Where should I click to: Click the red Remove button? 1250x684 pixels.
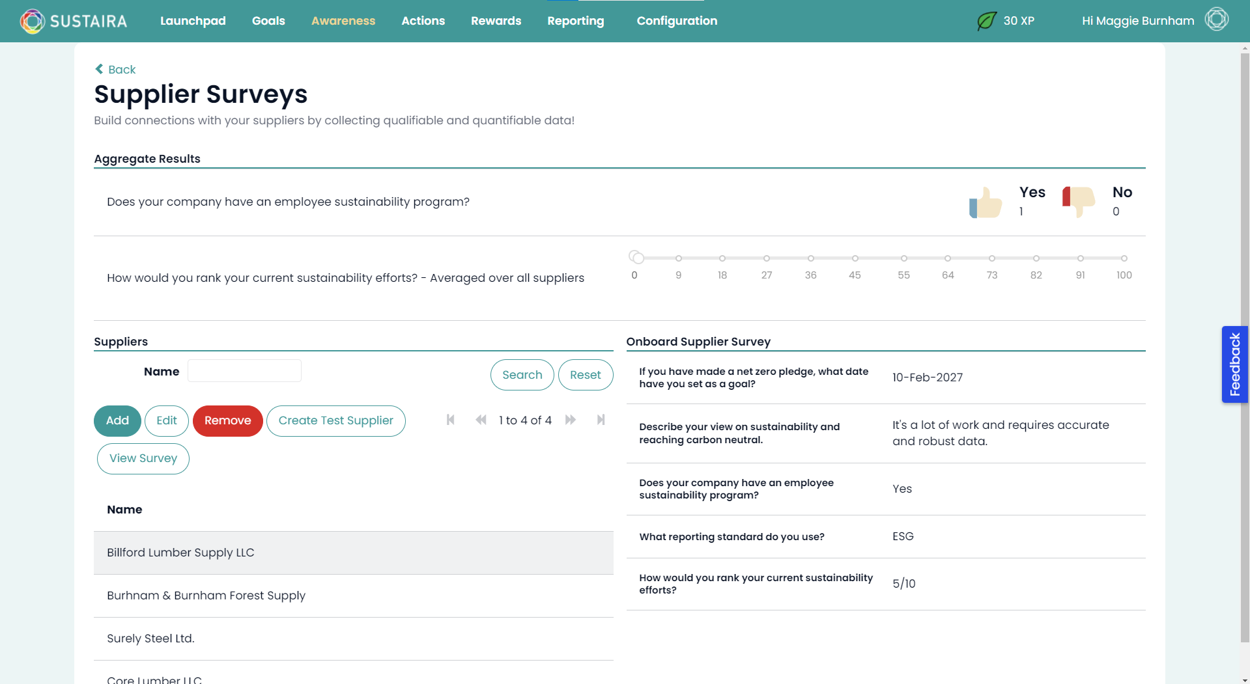[x=228, y=421]
